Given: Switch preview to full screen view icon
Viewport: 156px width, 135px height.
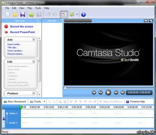Looking at the screenshot, I should click(x=146, y=21).
